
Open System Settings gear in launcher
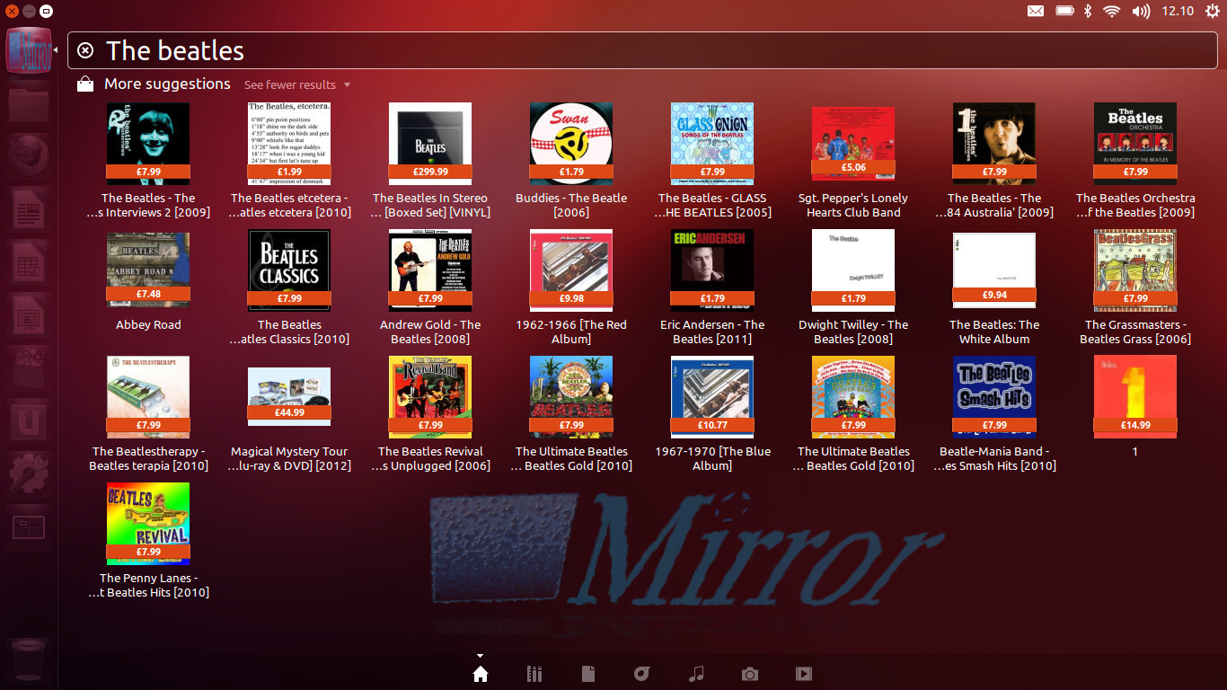coord(29,474)
